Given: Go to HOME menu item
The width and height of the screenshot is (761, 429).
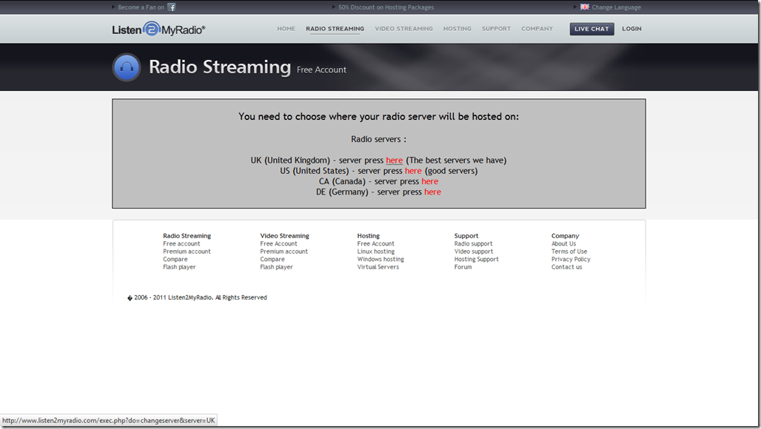Looking at the screenshot, I should 286,29.
